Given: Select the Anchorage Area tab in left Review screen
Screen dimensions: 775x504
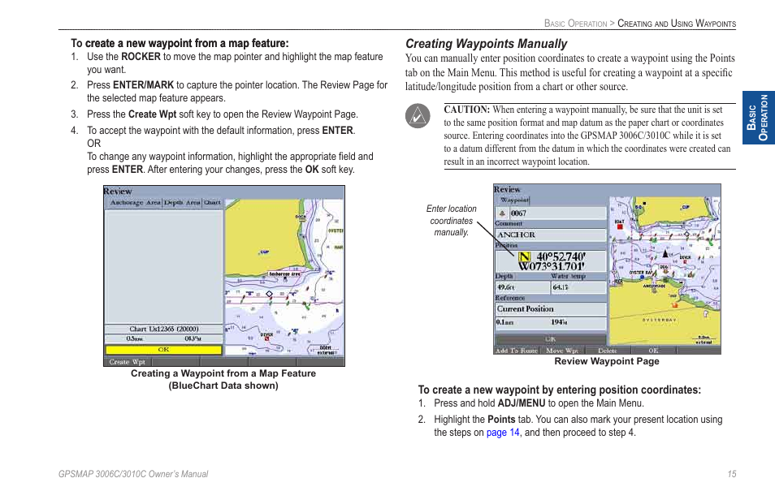Looking at the screenshot, I should pos(135,202).
